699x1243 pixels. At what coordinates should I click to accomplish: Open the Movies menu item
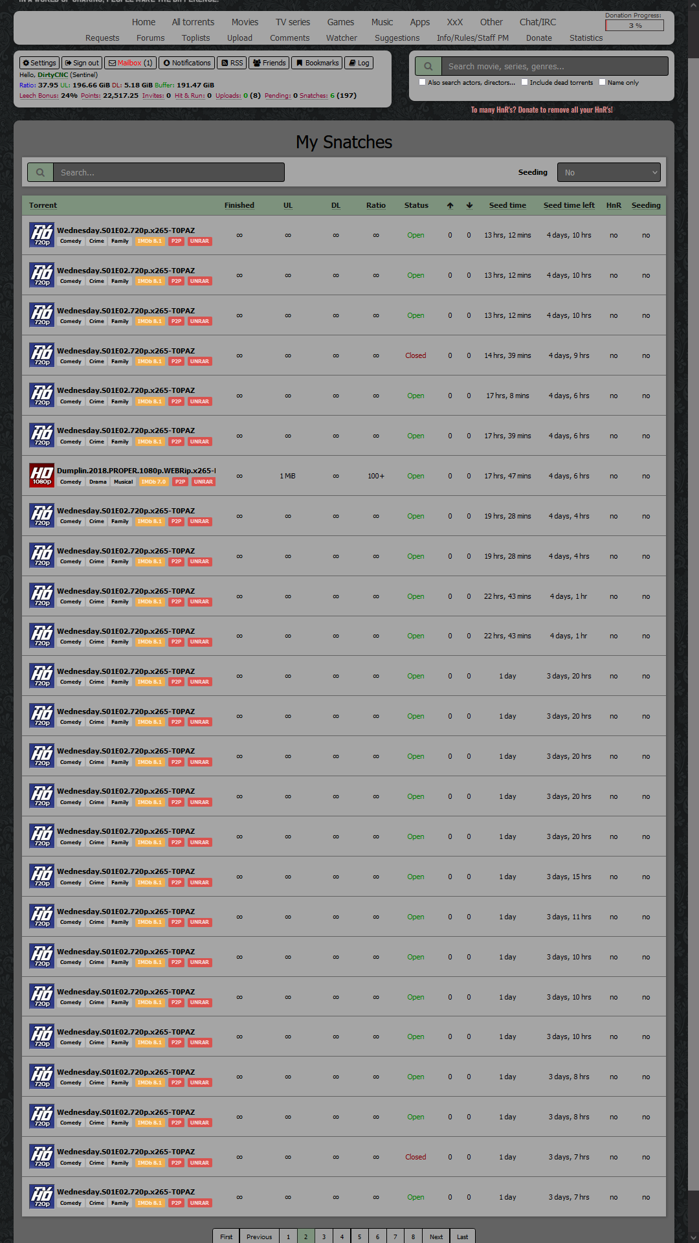(x=245, y=22)
